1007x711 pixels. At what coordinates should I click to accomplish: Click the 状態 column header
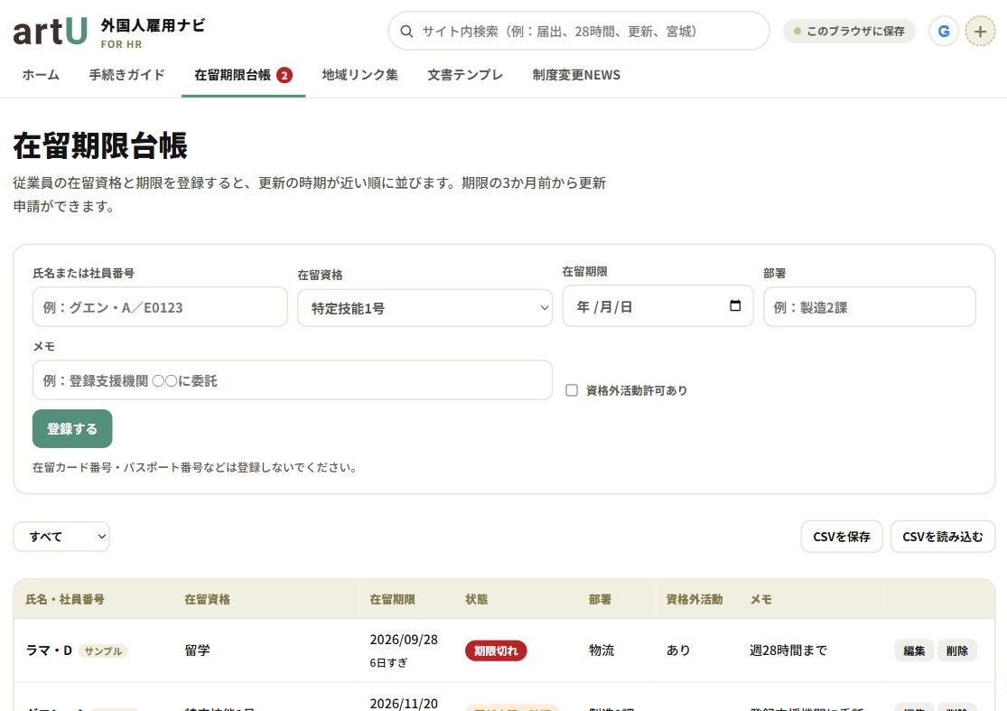pyautogui.click(x=477, y=599)
